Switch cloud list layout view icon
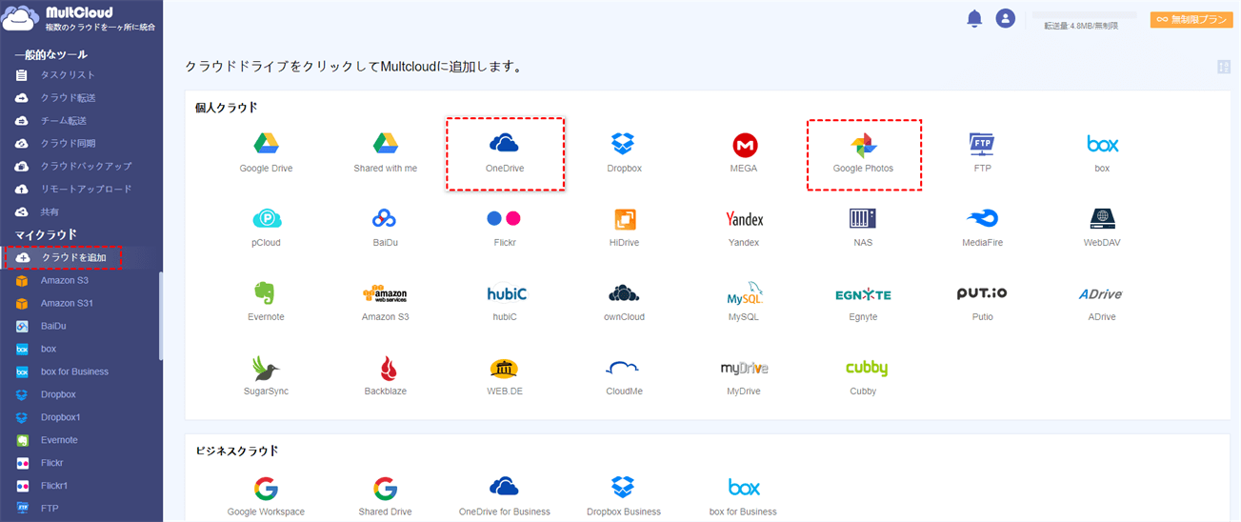 click(x=1224, y=67)
